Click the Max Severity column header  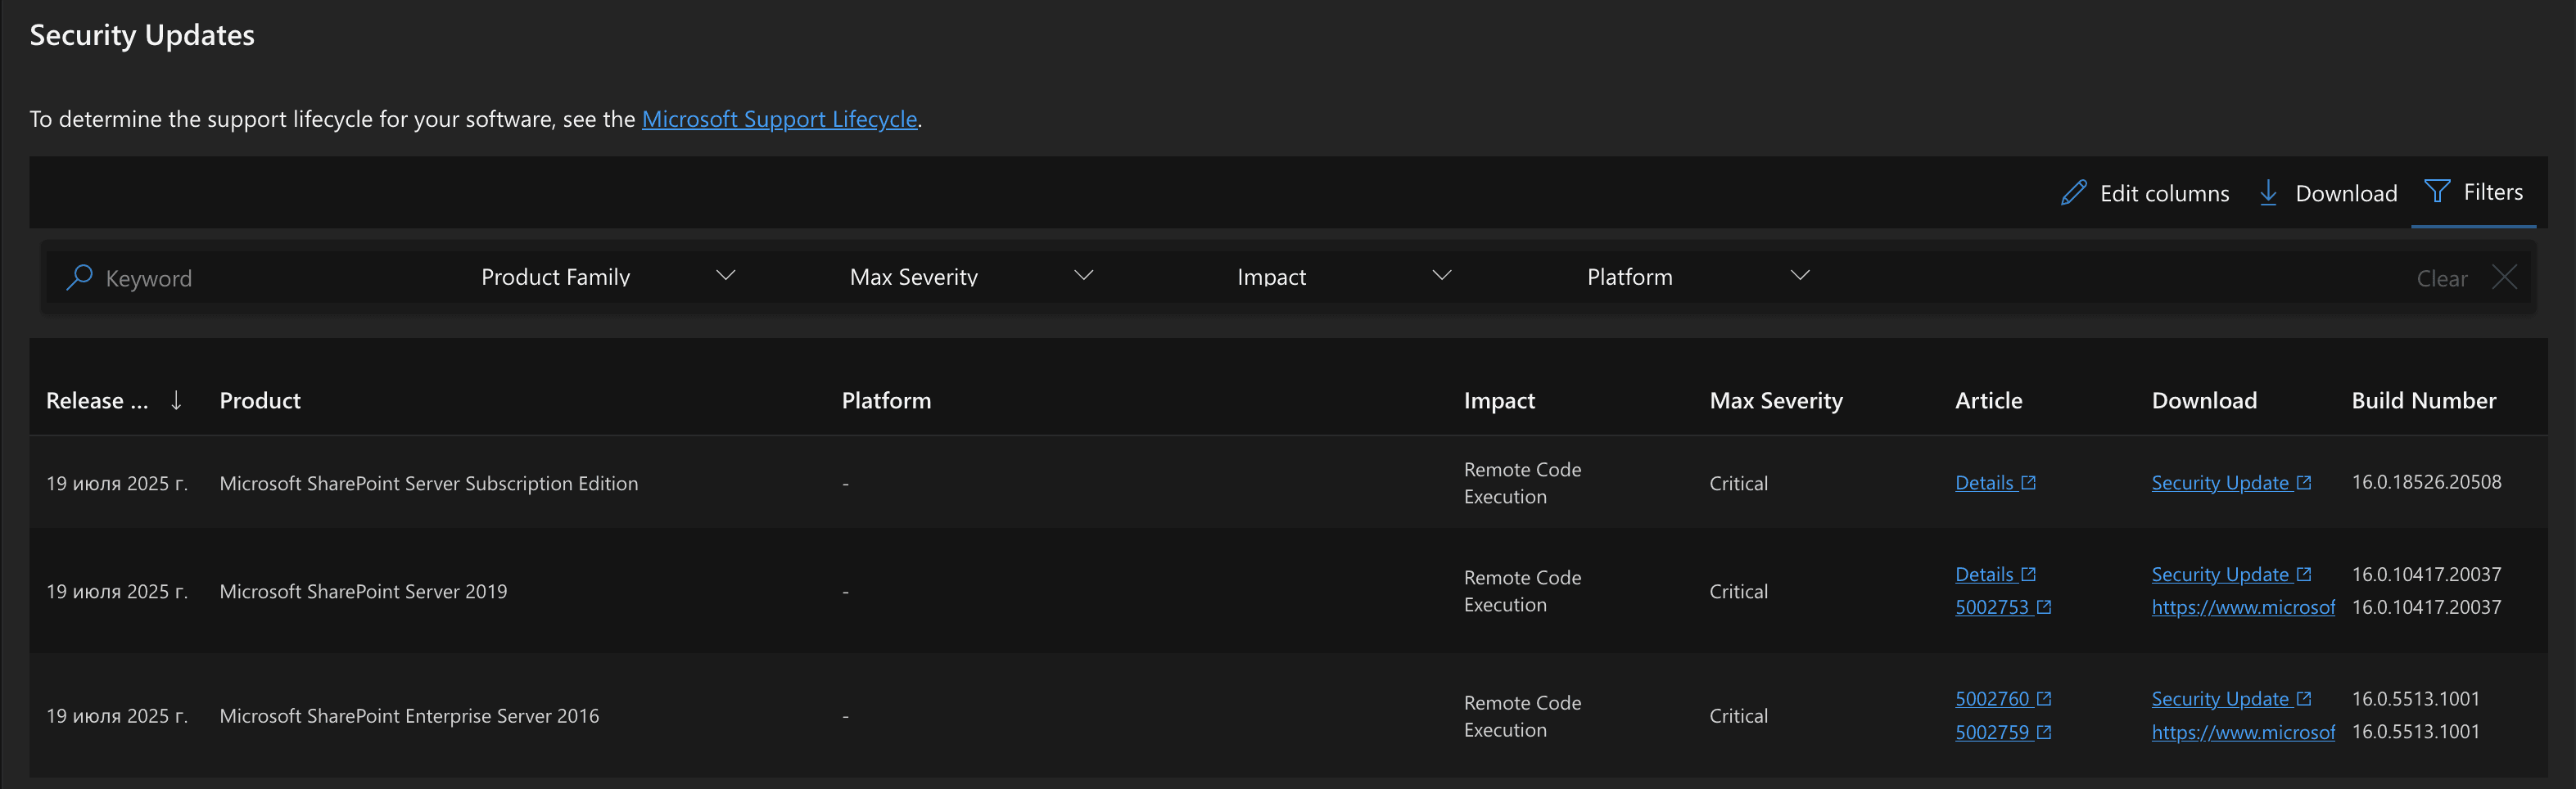point(1776,400)
